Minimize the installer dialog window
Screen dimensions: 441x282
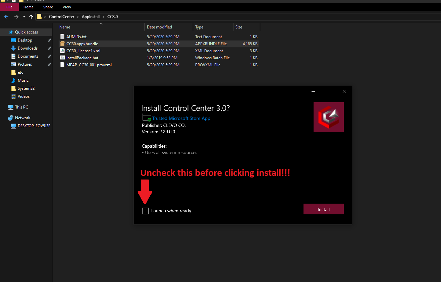point(313,91)
